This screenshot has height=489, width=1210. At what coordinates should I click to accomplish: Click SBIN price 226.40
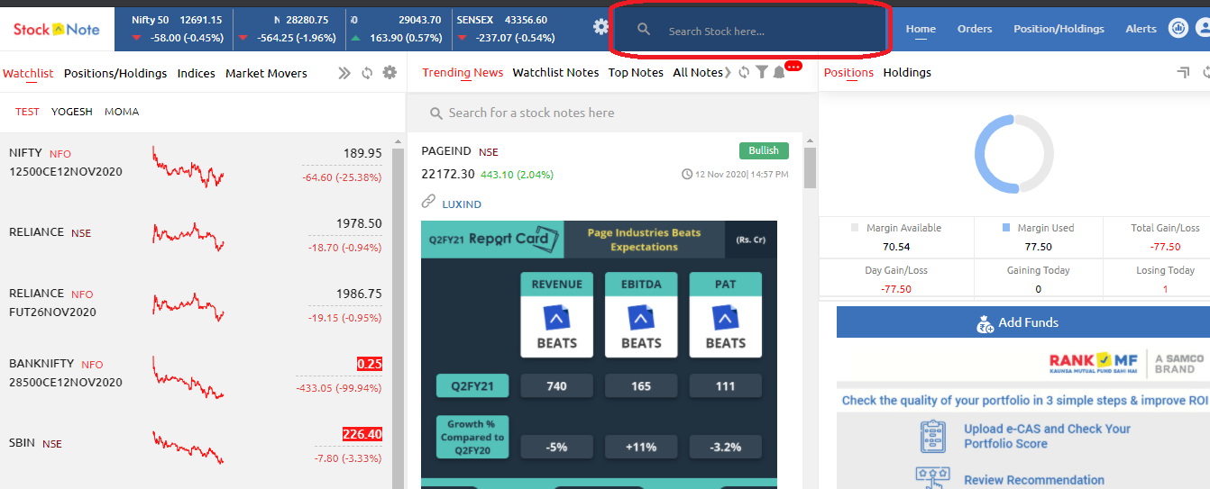tap(362, 434)
